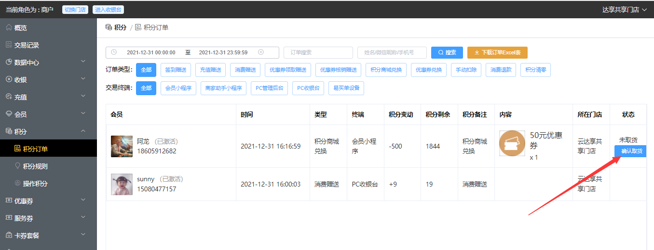Open the 积分规则 sidebar item
654x250 pixels.
pos(48,166)
